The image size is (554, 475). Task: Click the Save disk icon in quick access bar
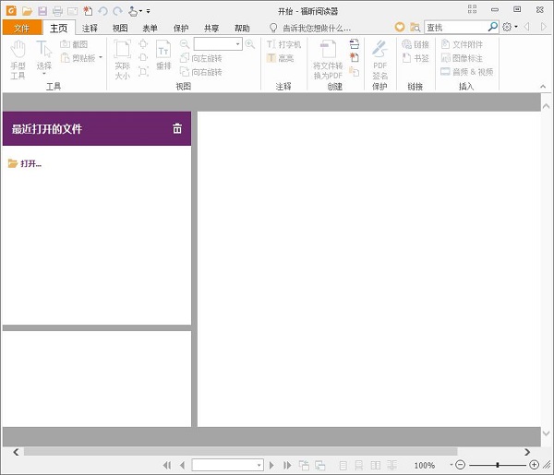coord(42,11)
